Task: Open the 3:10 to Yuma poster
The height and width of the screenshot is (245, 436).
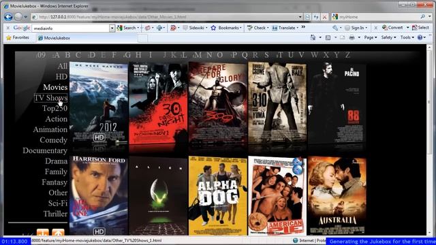Action: (277, 103)
